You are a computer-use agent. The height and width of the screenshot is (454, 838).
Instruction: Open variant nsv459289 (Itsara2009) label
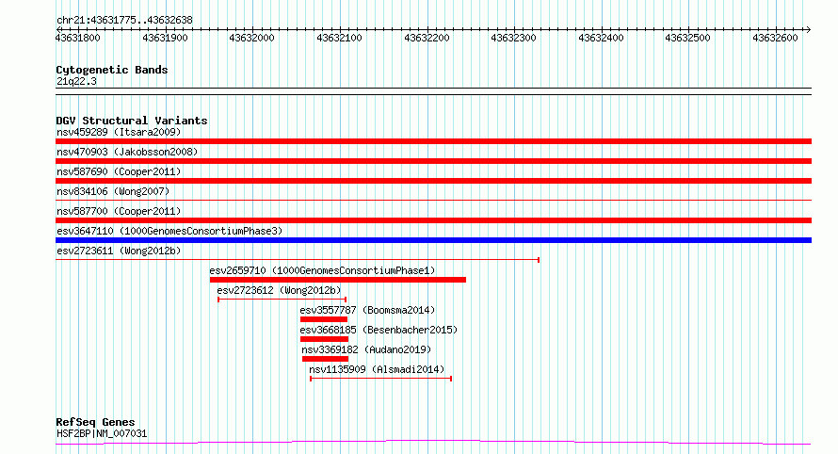[x=119, y=132]
